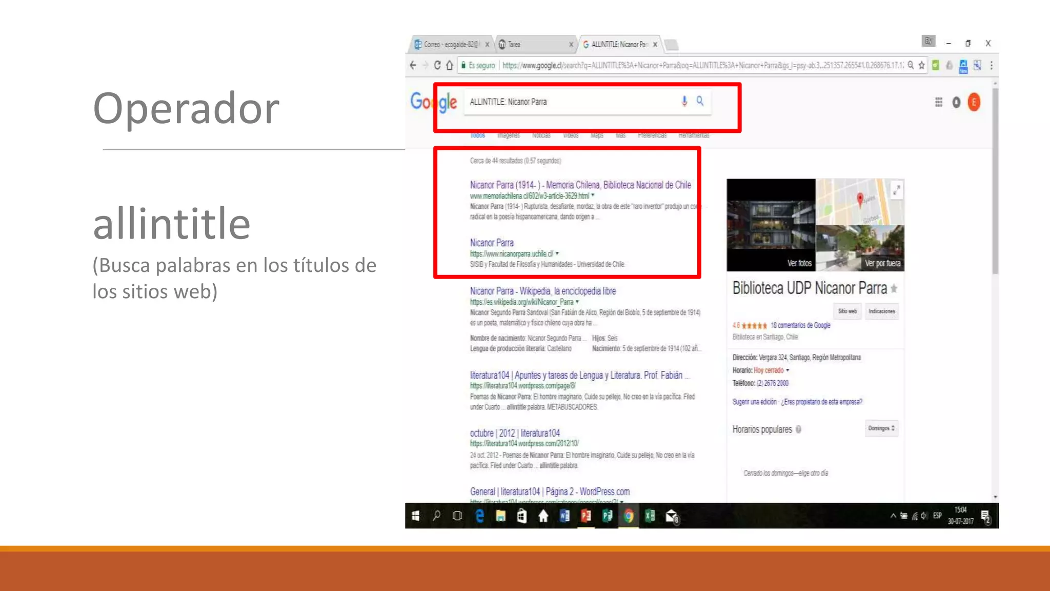Open the taskbar clock showing 15:04

(960, 516)
